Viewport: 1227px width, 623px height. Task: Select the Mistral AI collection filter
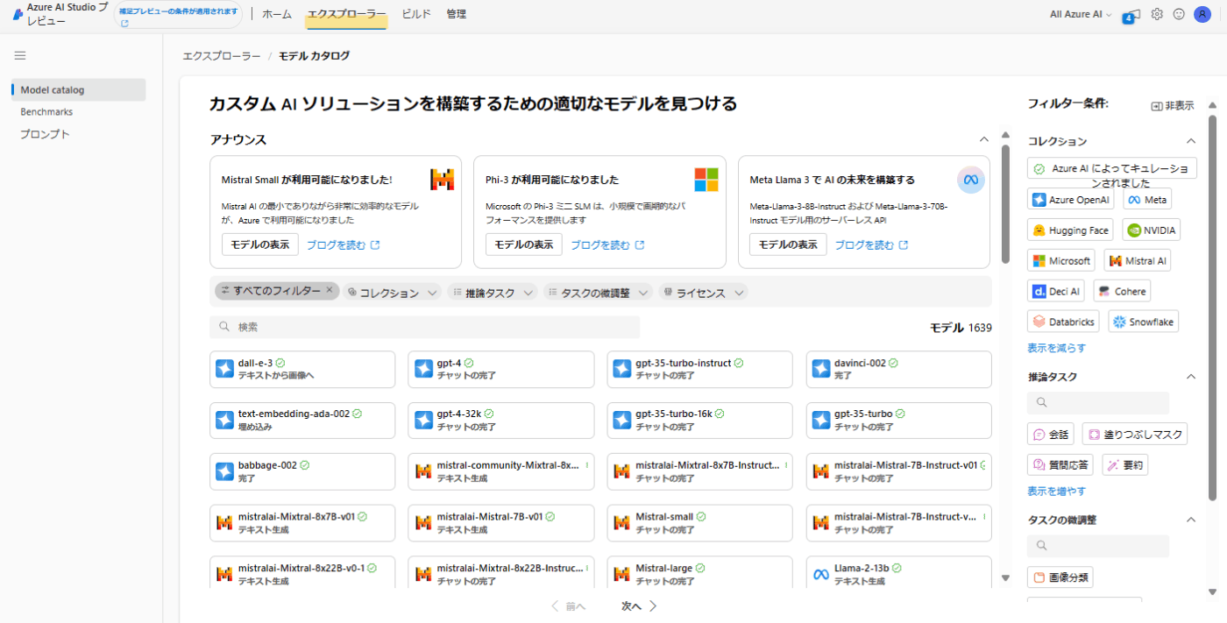point(1137,261)
